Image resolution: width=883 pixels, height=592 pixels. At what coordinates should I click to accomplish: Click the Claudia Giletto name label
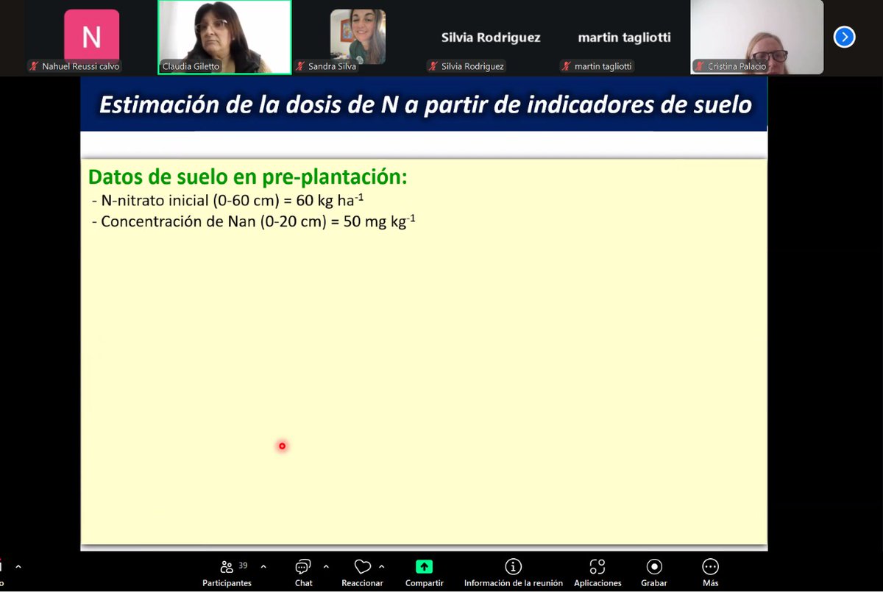click(x=191, y=66)
